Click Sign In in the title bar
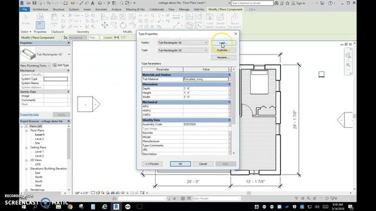The height and width of the screenshot is (211, 376). (298, 3)
